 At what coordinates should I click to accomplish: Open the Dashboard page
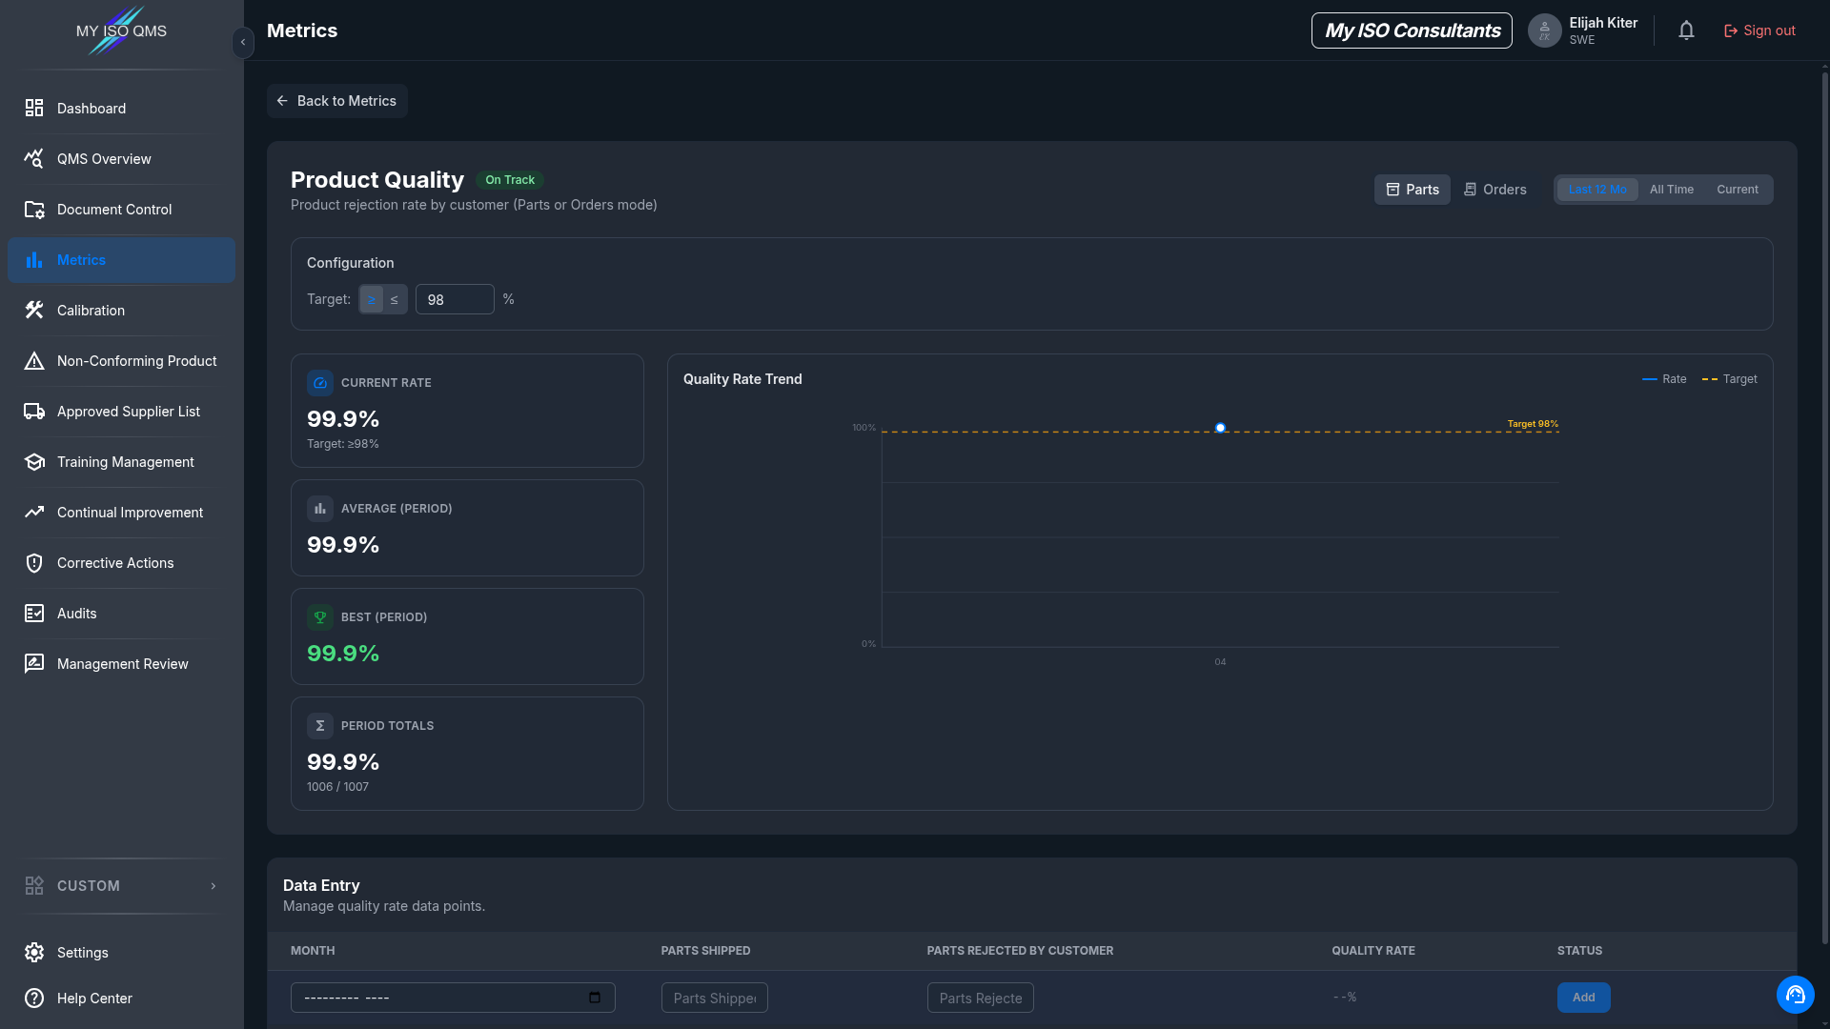122,109
